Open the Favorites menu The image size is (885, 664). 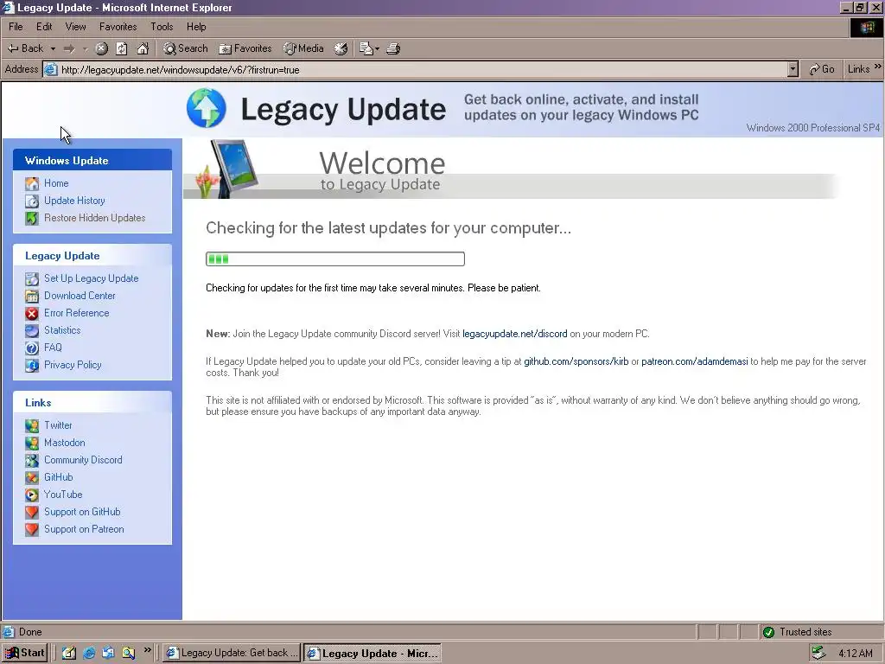(x=118, y=27)
